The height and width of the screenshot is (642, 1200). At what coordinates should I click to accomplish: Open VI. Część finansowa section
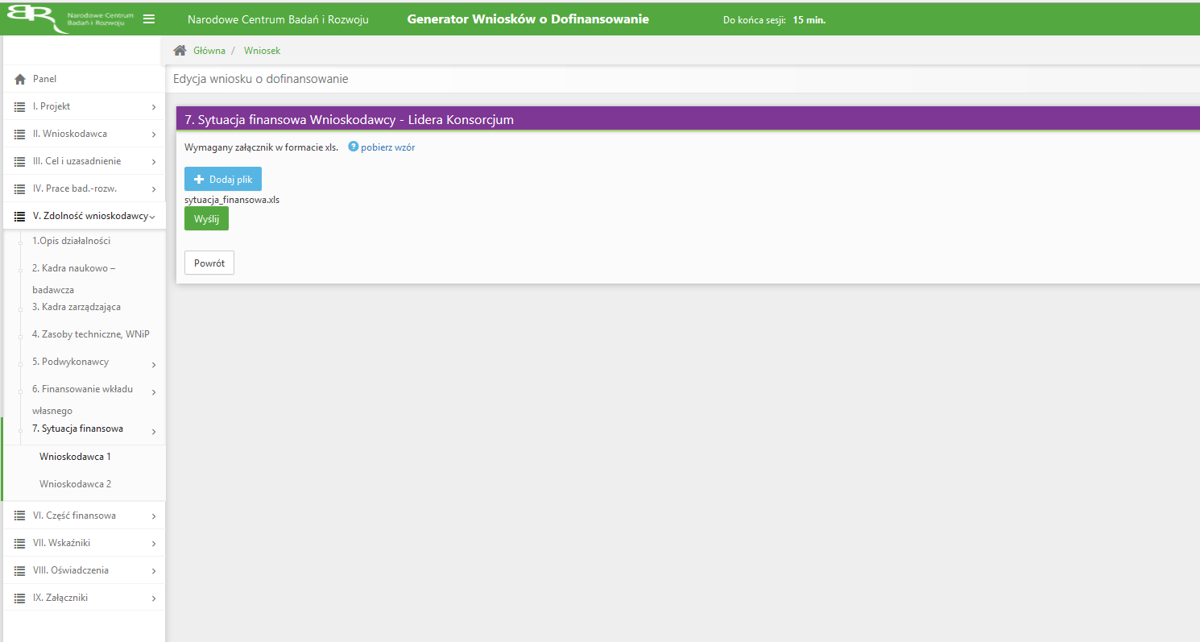(x=83, y=516)
